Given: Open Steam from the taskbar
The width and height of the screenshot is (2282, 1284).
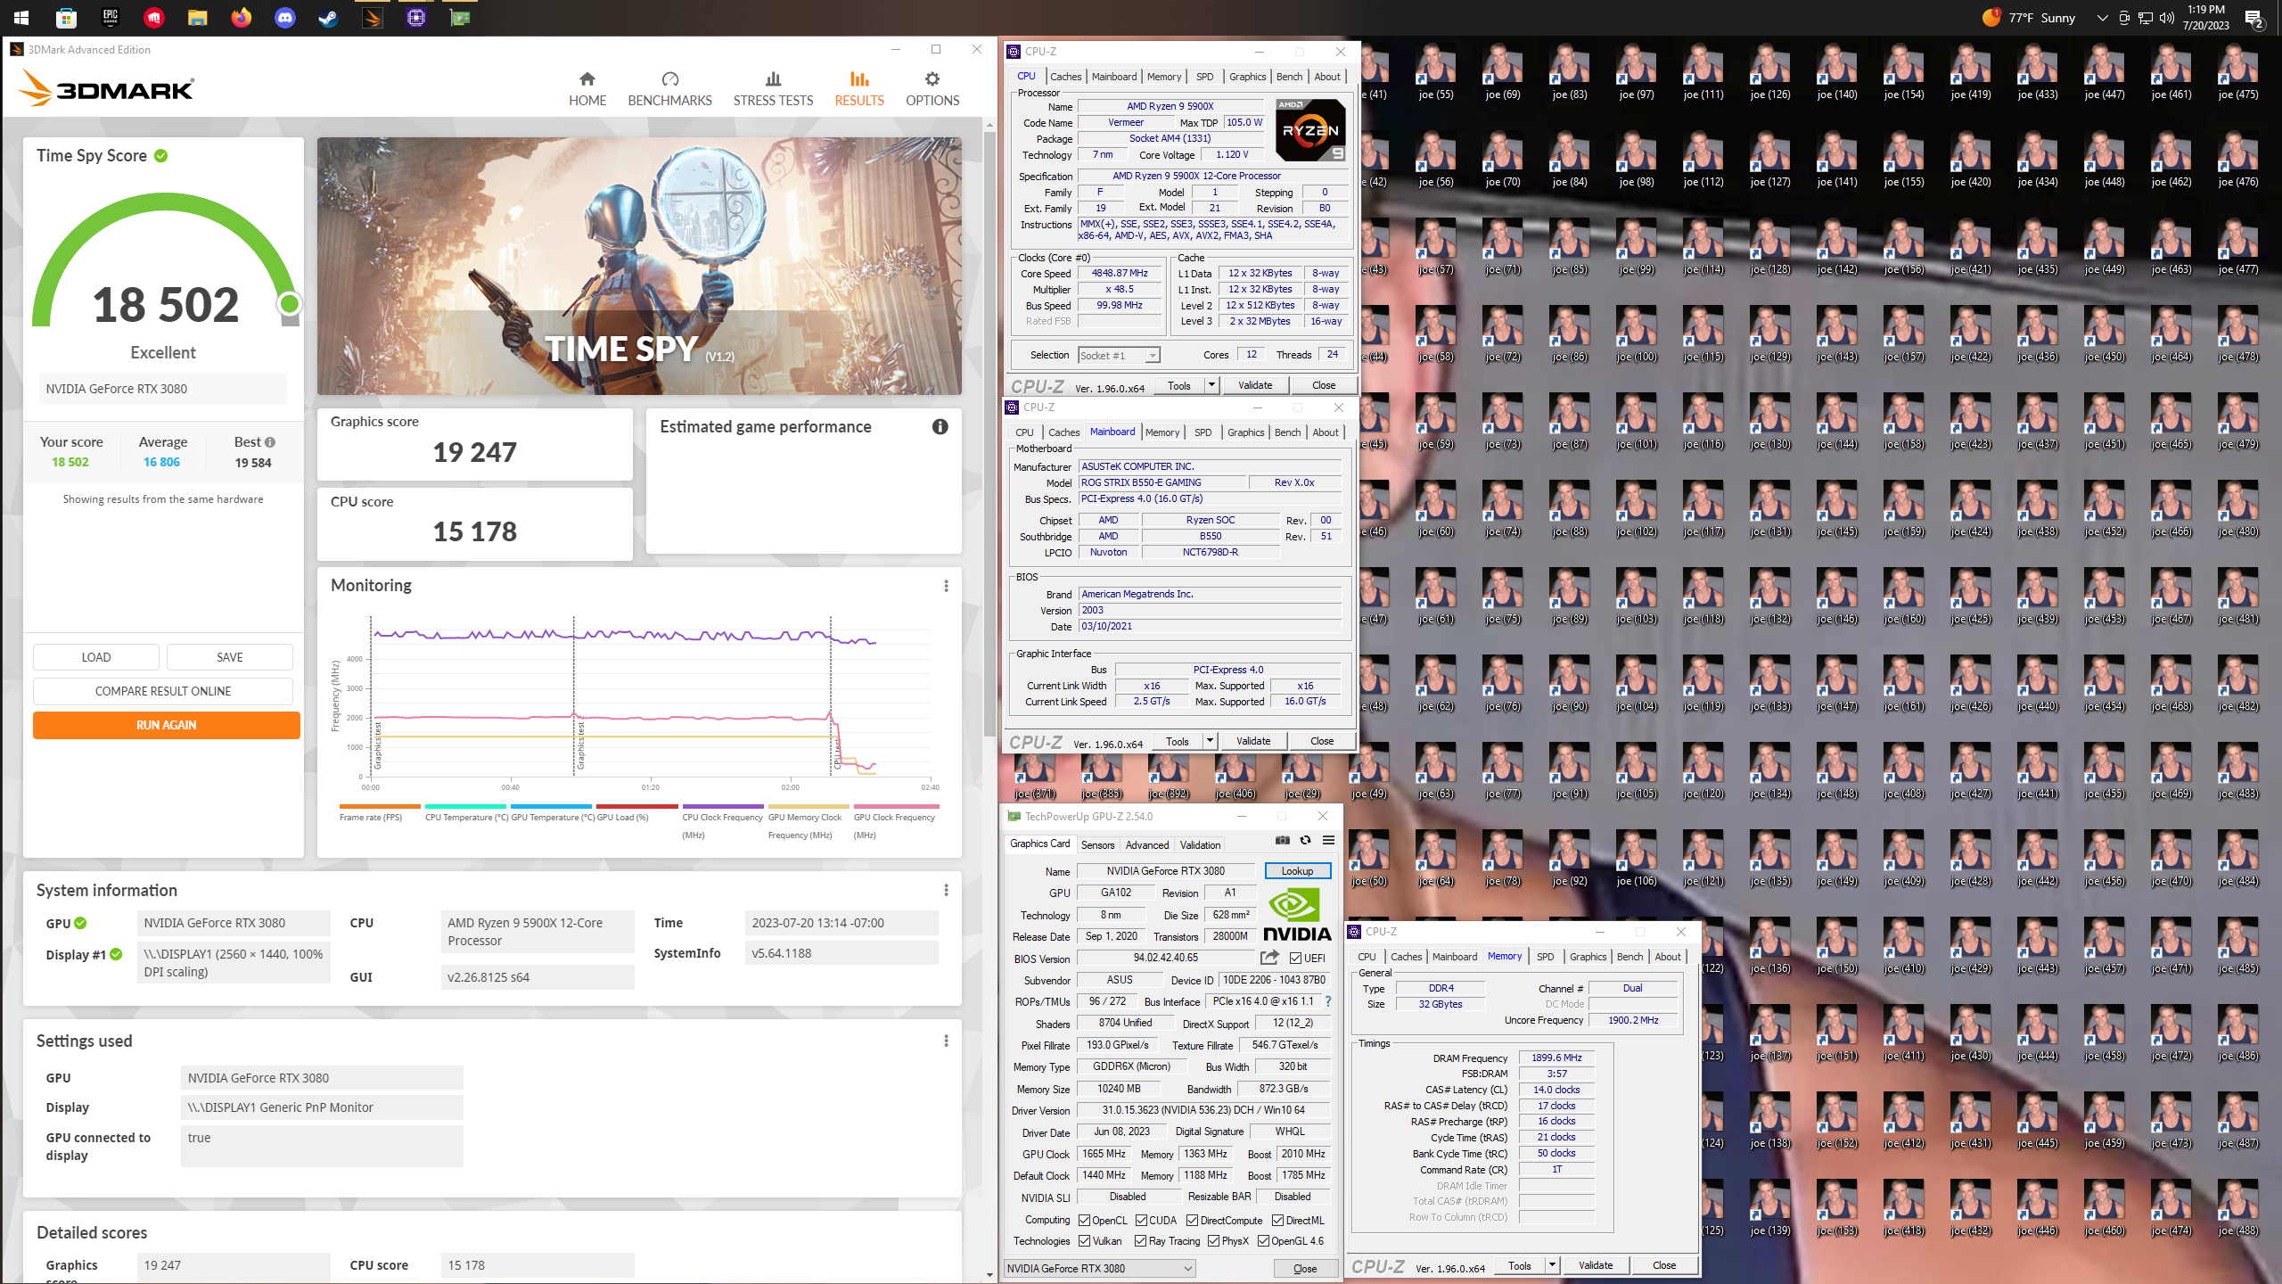Looking at the screenshot, I should click(x=329, y=17).
